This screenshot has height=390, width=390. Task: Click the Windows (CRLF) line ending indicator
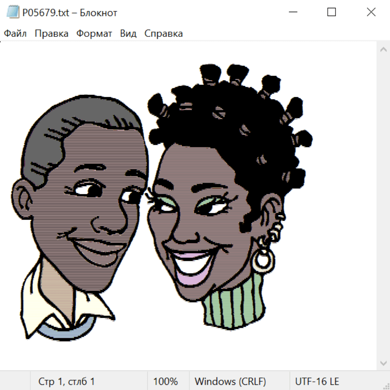tap(230, 381)
